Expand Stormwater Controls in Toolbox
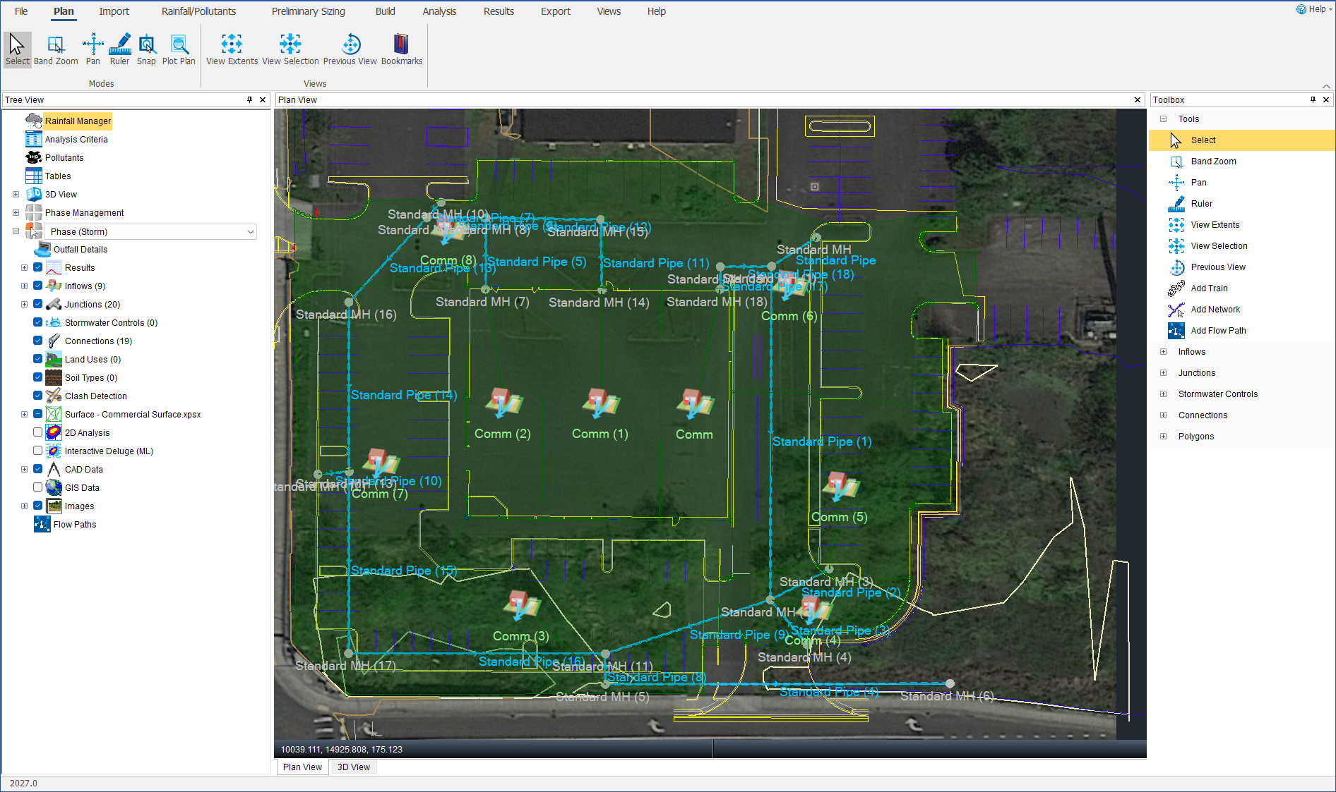1336x792 pixels. (1163, 394)
